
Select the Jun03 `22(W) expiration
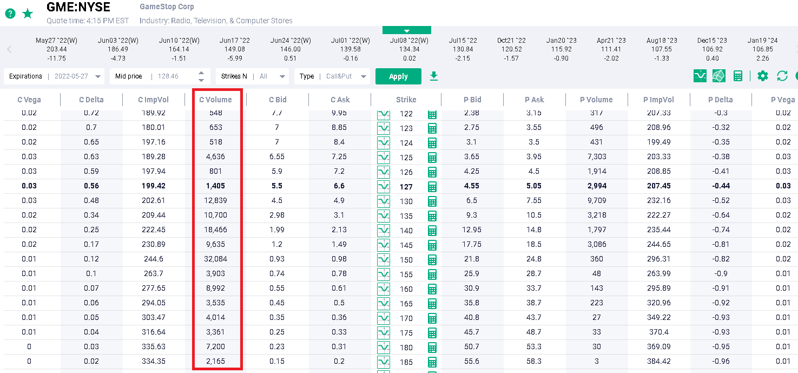click(x=118, y=49)
